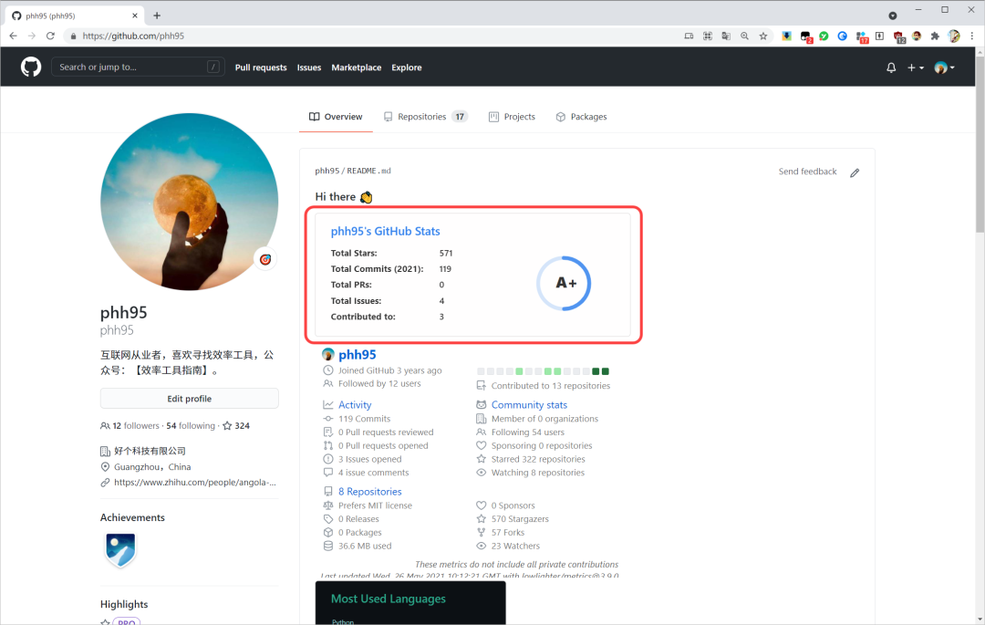Click the A+ rank circle
The image size is (985, 625).
click(565, 283)
